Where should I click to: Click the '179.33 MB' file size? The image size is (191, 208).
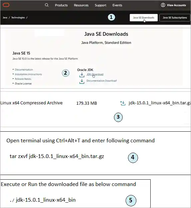[87, 103]
